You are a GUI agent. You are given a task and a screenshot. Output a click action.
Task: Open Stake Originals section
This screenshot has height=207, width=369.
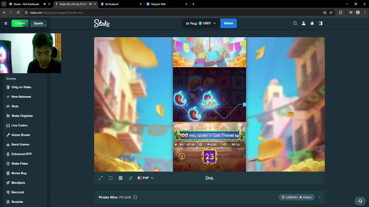pos(22,116)
